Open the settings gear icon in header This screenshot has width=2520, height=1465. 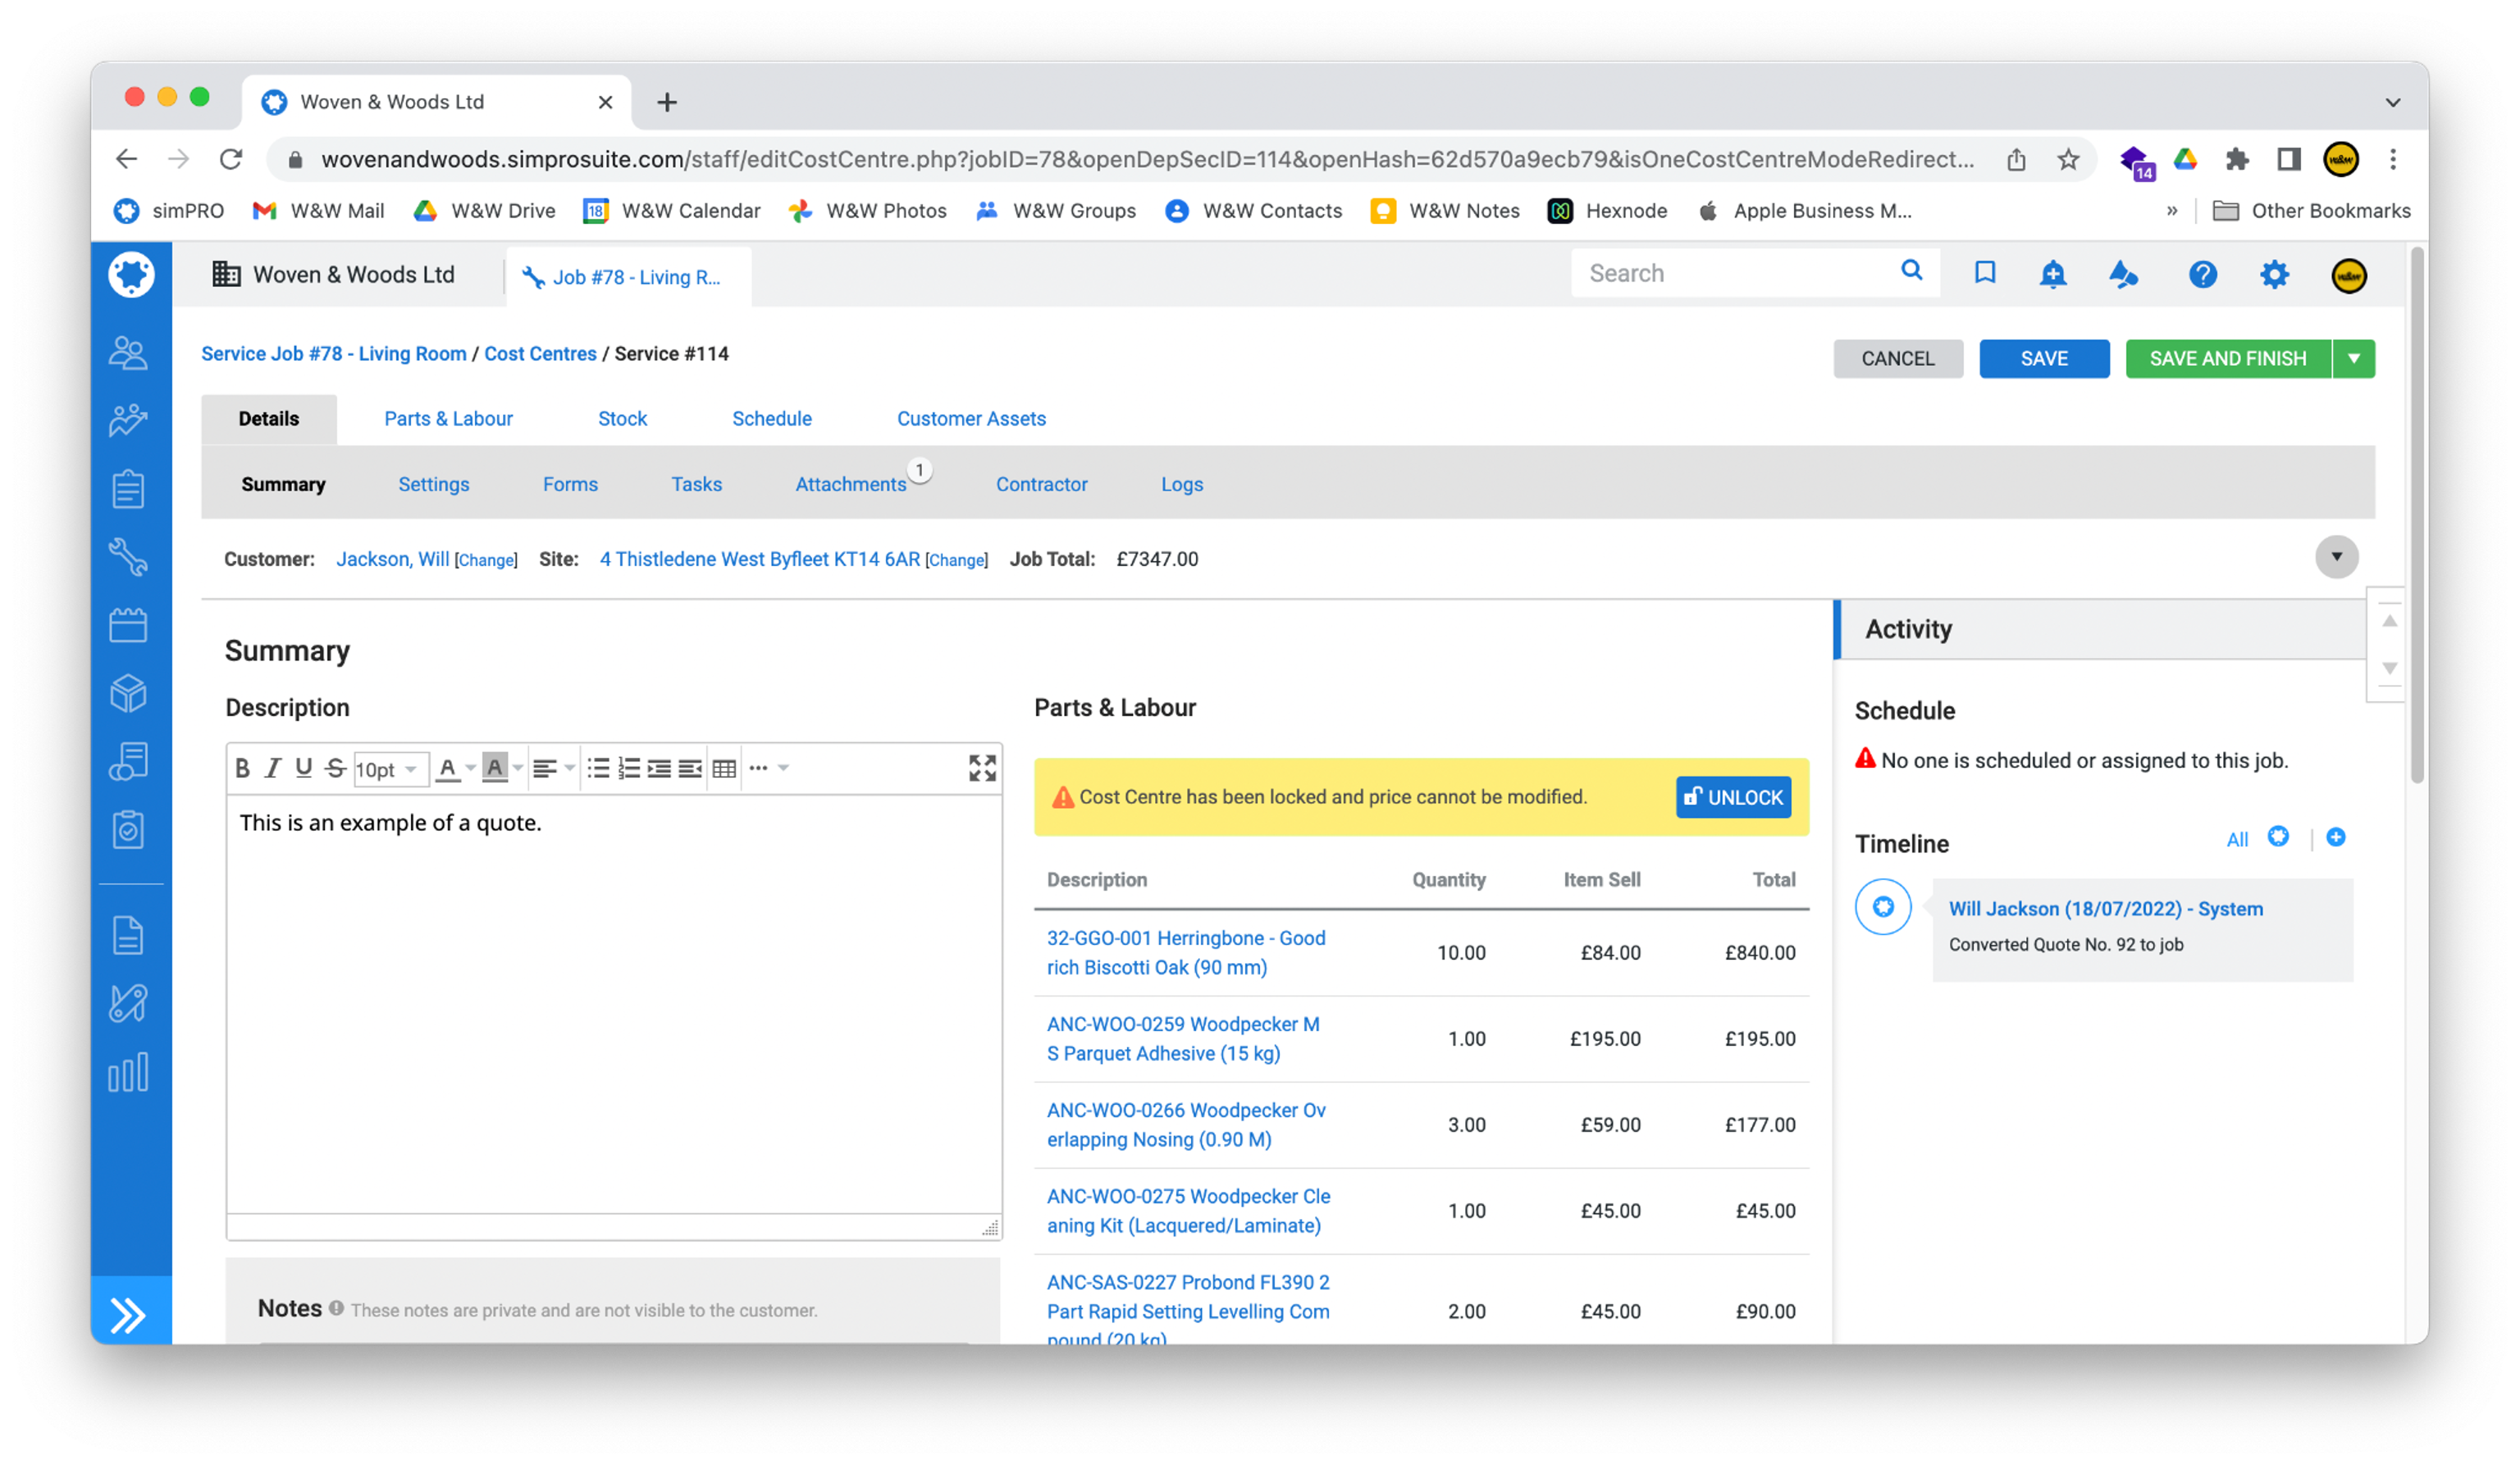click(x=2274, y=274)
